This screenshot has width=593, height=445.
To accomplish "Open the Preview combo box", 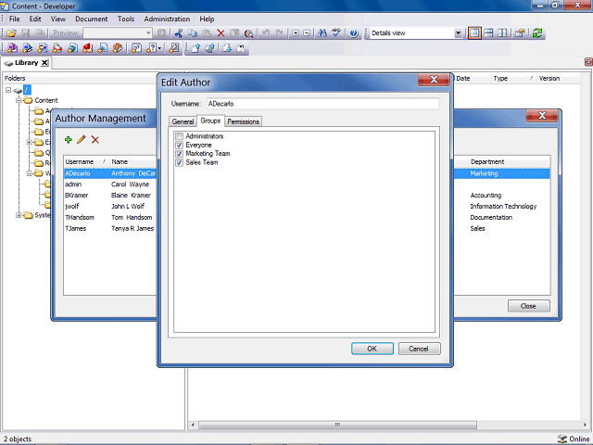I will [118, 33].
